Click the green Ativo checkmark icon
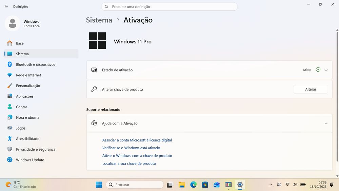This screenshot has width=339, height=191. [318, 70]
